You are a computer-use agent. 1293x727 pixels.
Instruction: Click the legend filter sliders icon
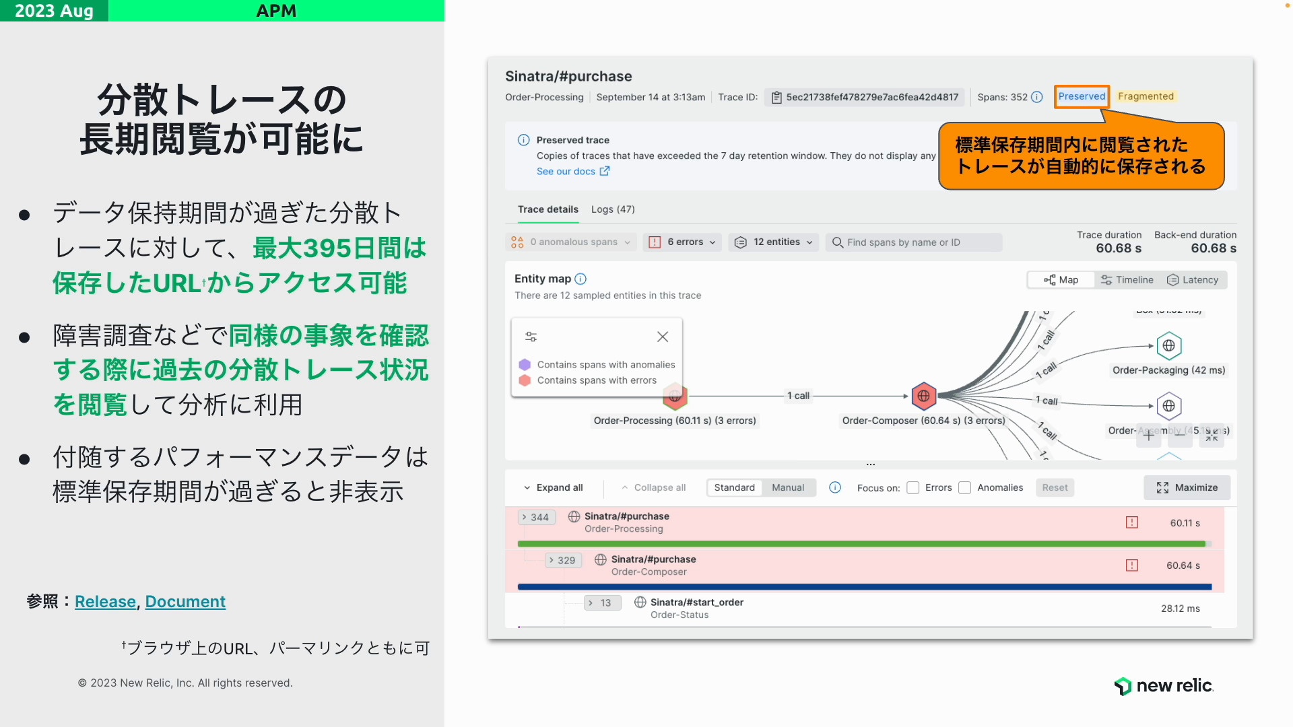pos(531,337)
